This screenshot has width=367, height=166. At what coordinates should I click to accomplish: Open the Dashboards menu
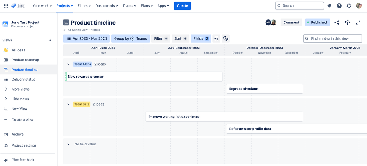[107, 6]
